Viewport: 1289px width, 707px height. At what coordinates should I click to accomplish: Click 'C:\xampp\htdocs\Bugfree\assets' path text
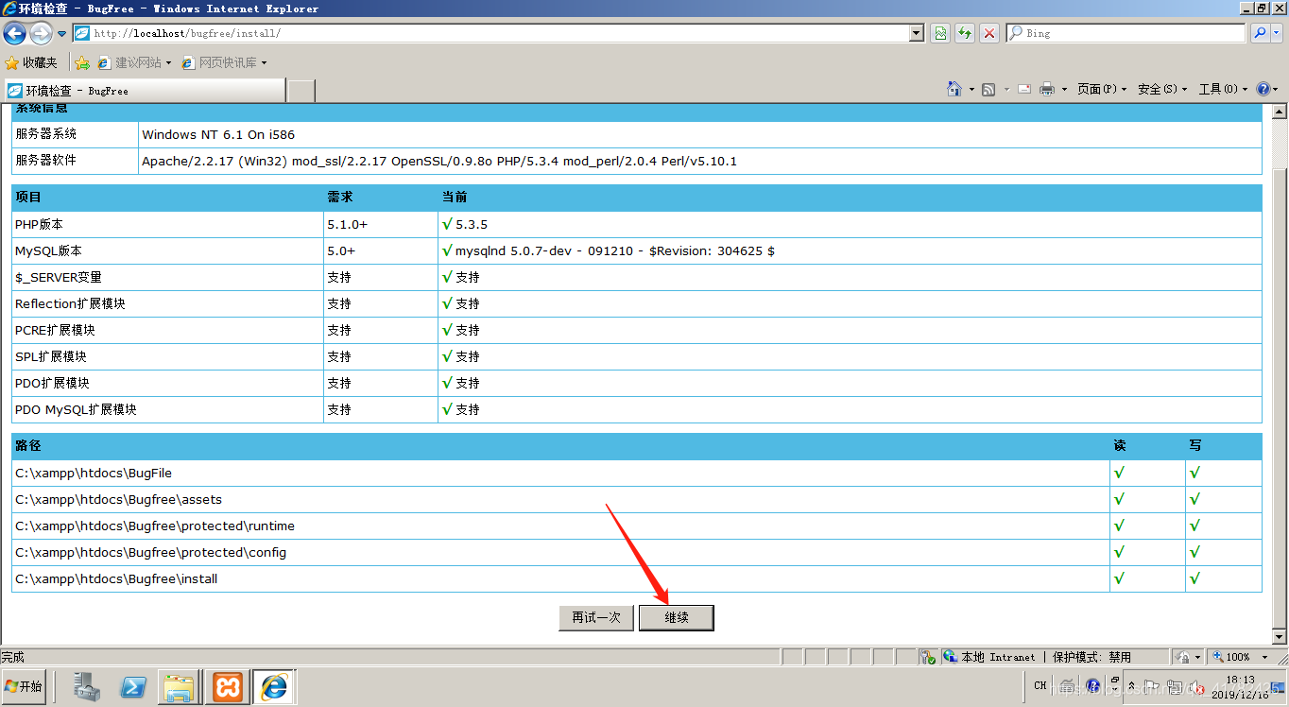click(x=118, y=499)
